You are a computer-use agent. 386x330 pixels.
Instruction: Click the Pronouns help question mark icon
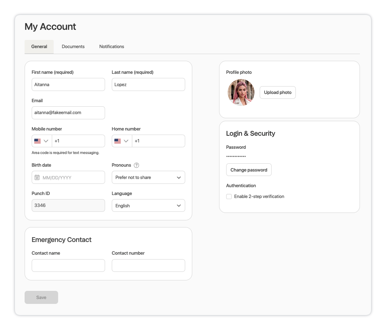pyautogui.click(x=136, y=165)
